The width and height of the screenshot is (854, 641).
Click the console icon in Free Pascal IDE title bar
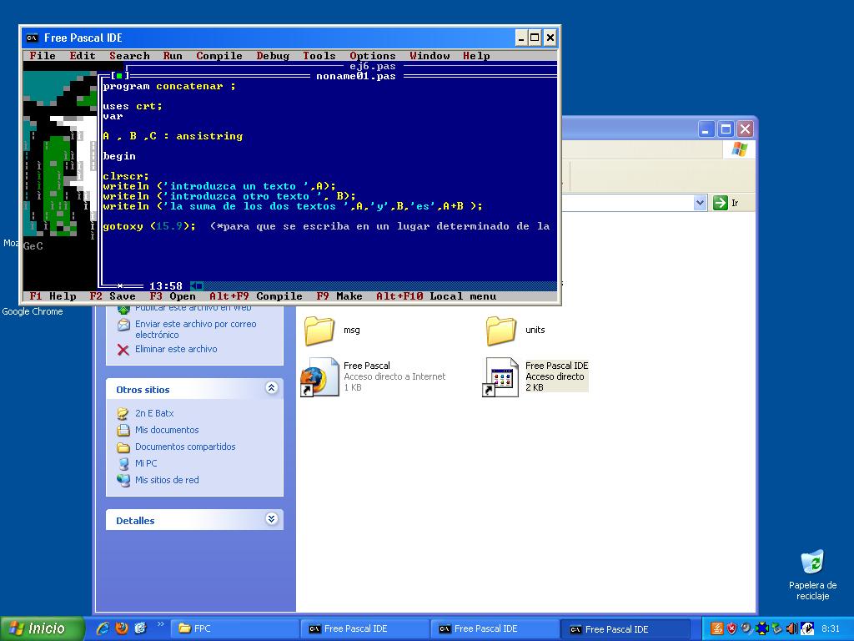pyautogui.click(x=33, y=38)
